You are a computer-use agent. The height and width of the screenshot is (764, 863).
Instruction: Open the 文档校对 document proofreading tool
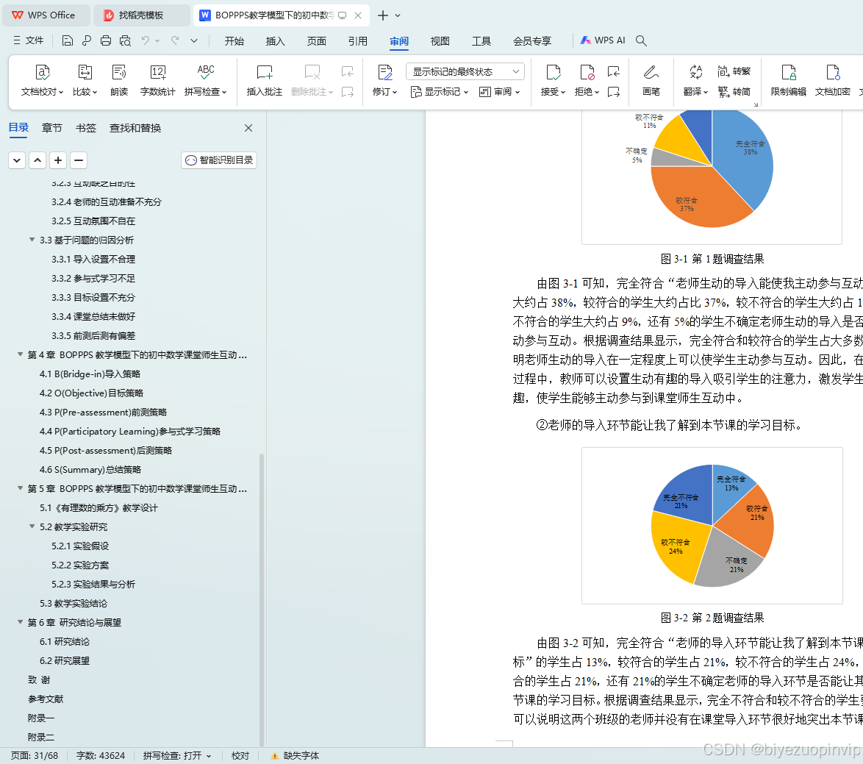coord(43,80)
